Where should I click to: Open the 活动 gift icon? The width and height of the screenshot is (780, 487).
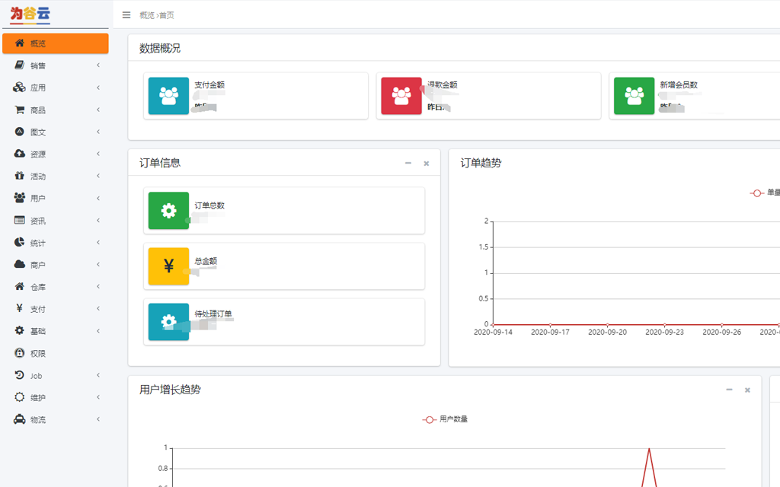coord(19,176)
